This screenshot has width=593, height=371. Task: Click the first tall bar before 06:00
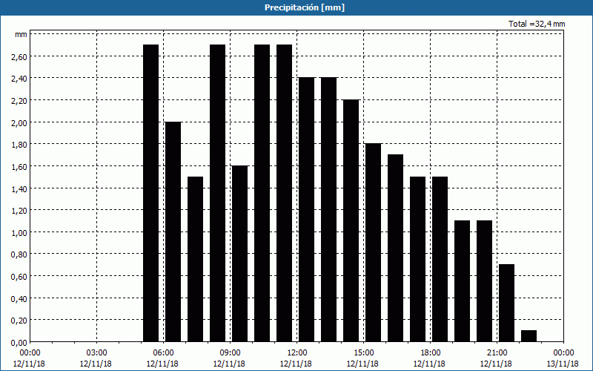pos(151,193)
